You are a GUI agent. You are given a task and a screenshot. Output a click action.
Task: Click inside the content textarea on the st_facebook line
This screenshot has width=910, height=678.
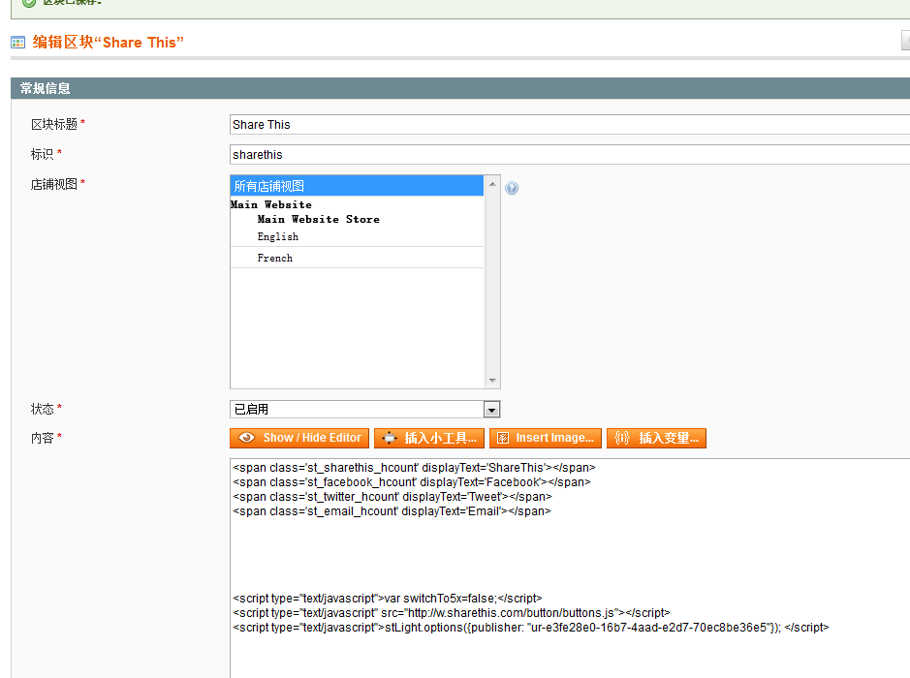point(412,482)
